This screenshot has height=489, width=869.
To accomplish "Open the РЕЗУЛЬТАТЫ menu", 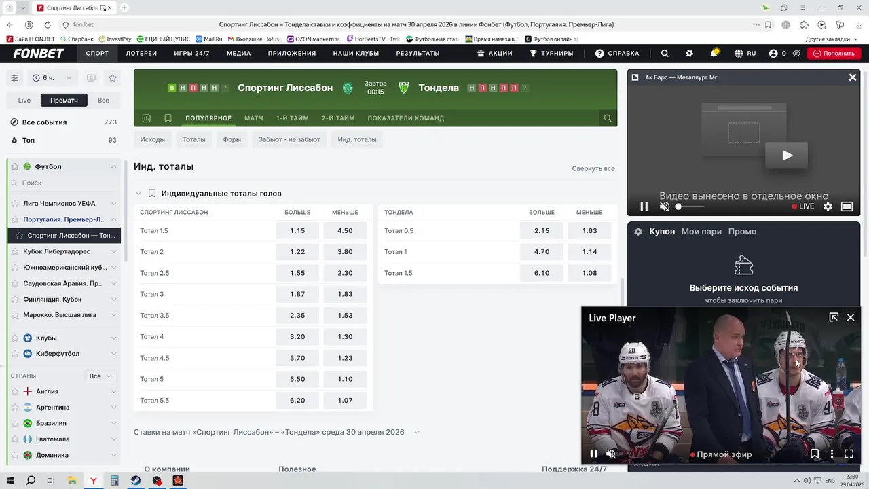I will click(418, 53).
